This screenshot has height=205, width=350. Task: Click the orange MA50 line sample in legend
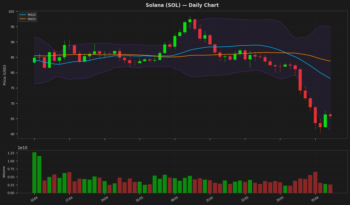pyautogui.click(x=23, y=19)
